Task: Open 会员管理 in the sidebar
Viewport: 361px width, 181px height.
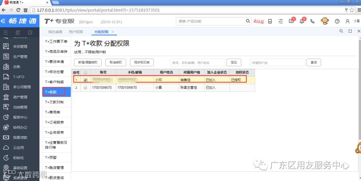Action: click(20, 46)
